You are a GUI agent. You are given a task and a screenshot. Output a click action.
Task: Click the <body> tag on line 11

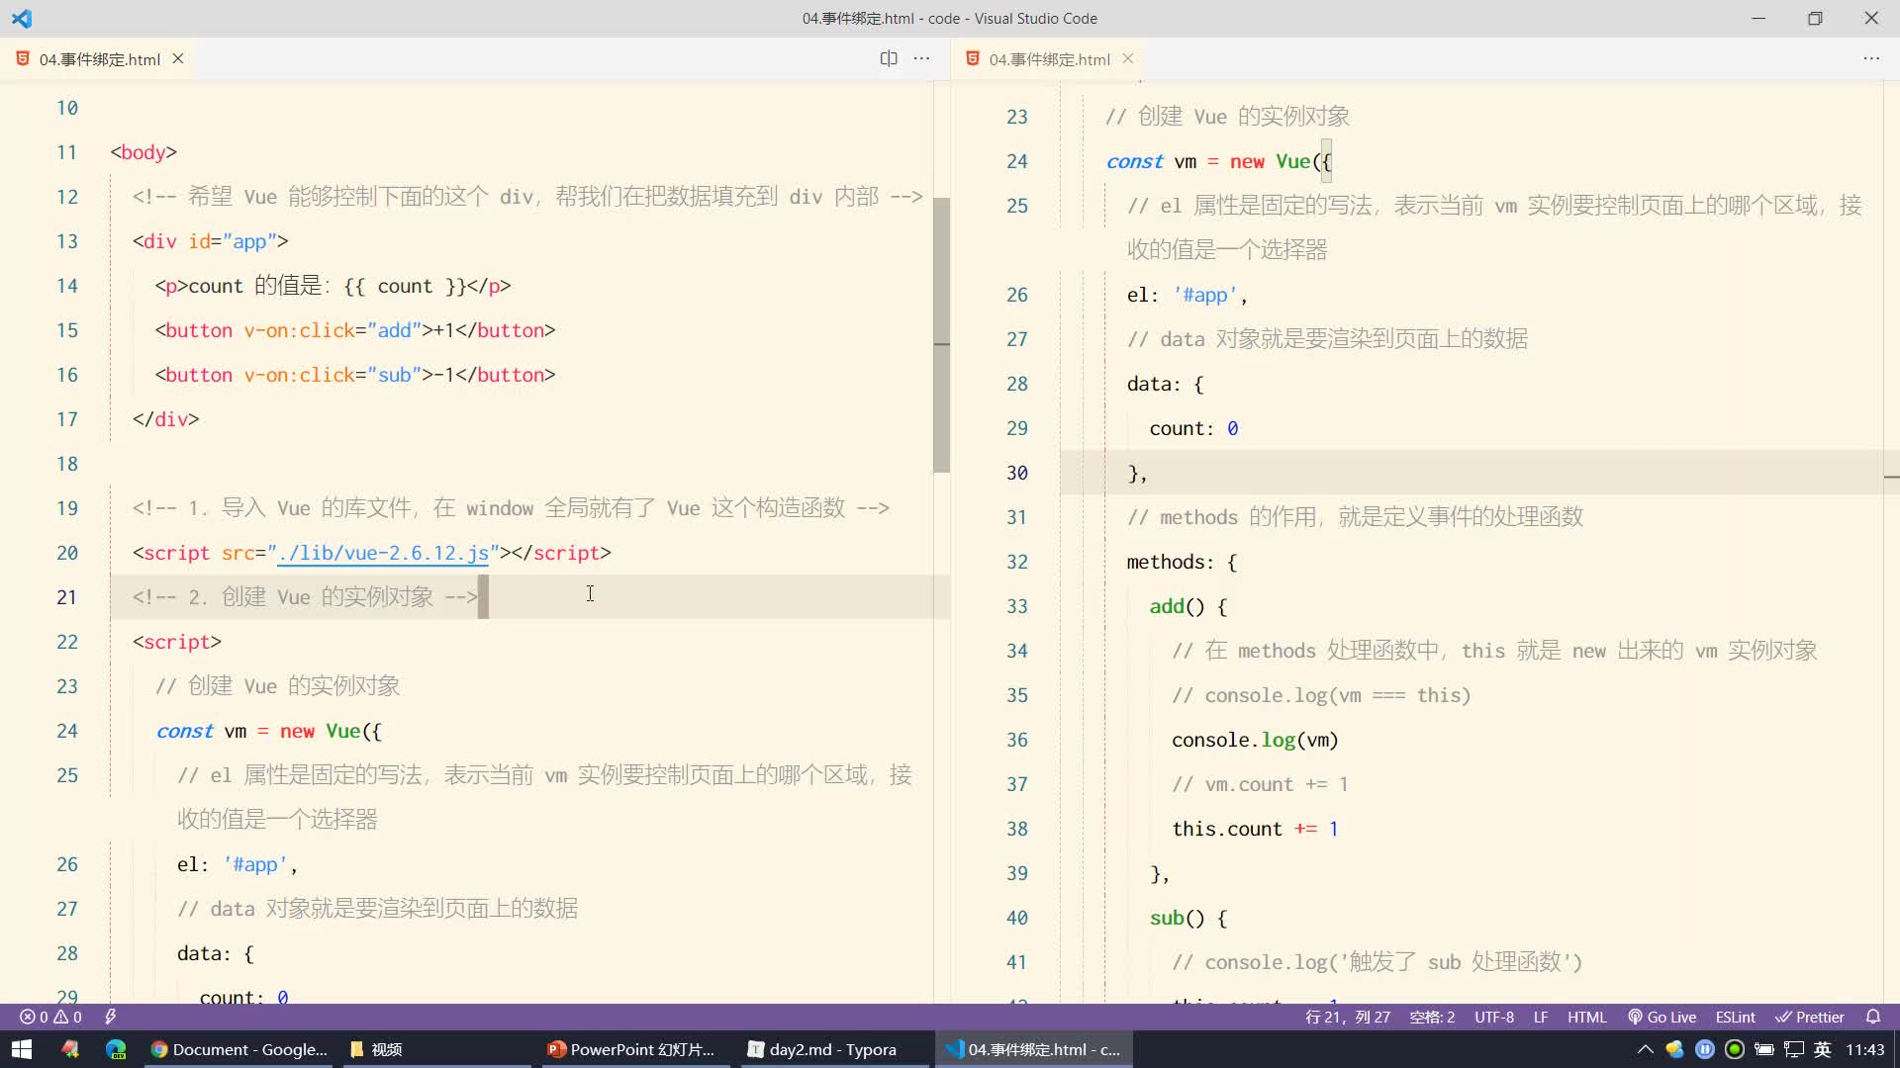143,152
